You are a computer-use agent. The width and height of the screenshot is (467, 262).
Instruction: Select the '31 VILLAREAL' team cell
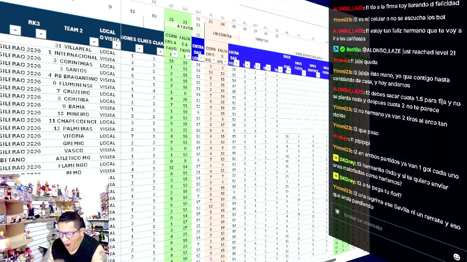pos(73,47)
